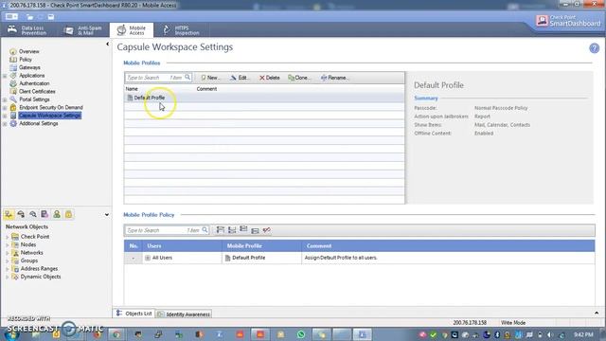This screenshot has width=606, height=341.
Task: Click Default Profile cell in policy rule
Action: pyautogui.click(x=261, y=258)
